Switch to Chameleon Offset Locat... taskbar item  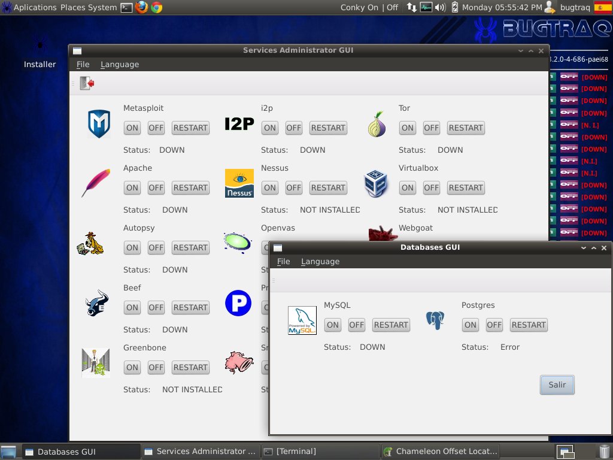pos(440,452)
